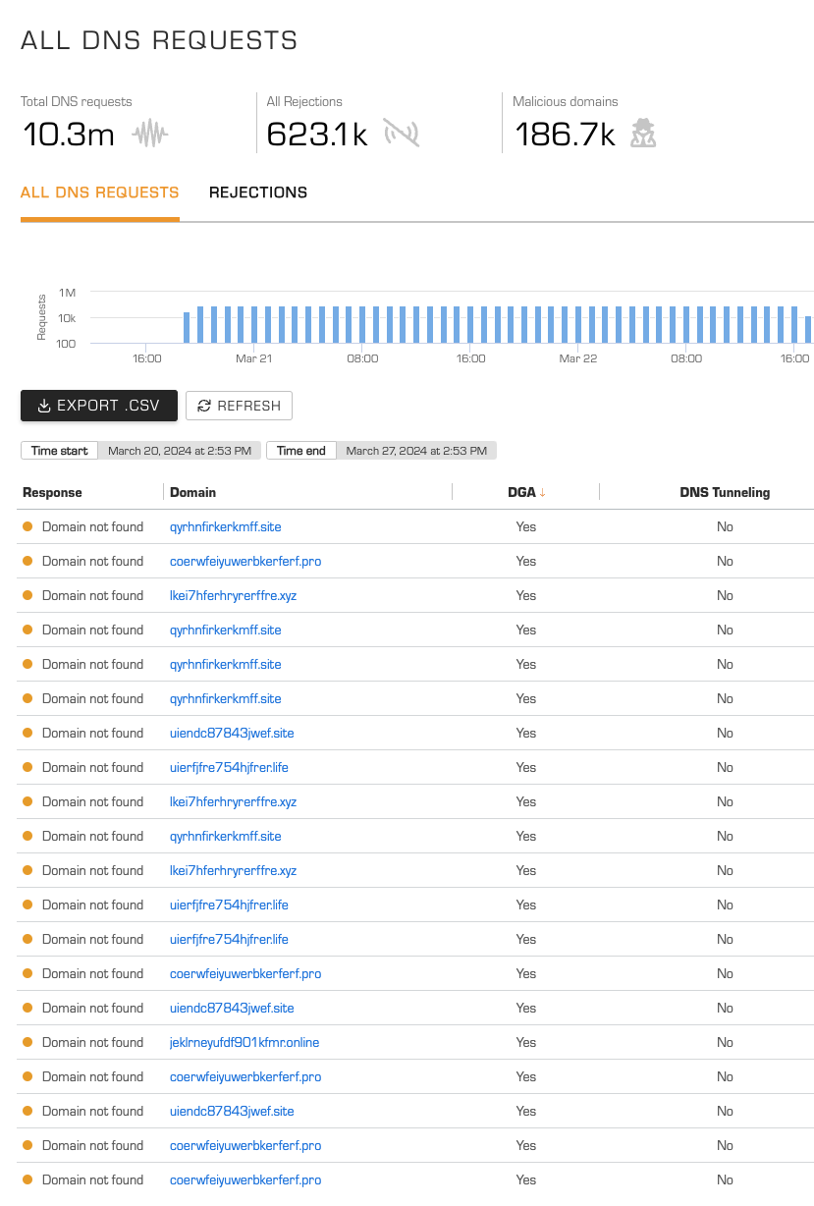Open the coerwfeiyuwerbkerferf.pro domain link
814x1206 pixels.
click(x=245, y=561)
